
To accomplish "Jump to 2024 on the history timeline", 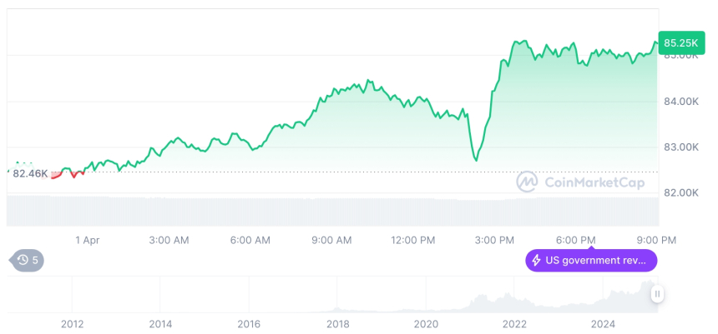I will [603, 324].
